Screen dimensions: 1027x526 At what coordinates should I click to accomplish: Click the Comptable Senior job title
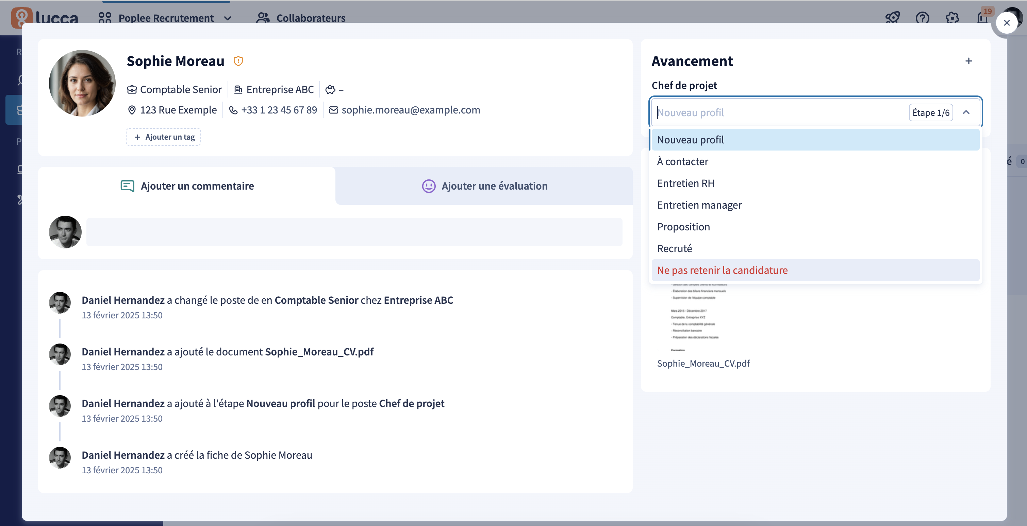click(x=181, y=89)
